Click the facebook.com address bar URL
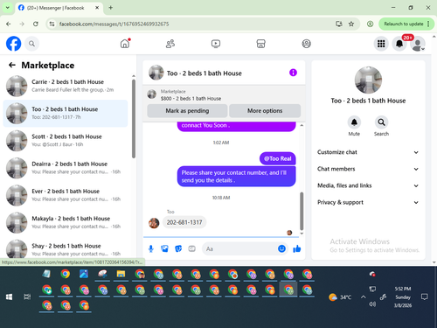The width and height of the screenshot is (437, 328). [114, 24]
